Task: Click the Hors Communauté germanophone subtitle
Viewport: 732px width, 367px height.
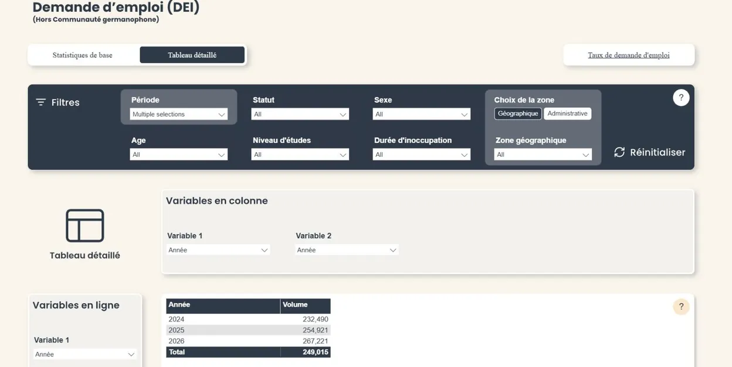Action: [x=96, y=19]
